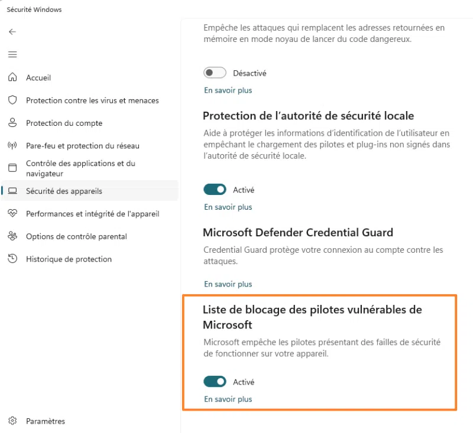The height and width of the screenshot is (433, 473).
Task: Enable the Désactivé kernel stack protection toggle
Action: coord(215,73)
